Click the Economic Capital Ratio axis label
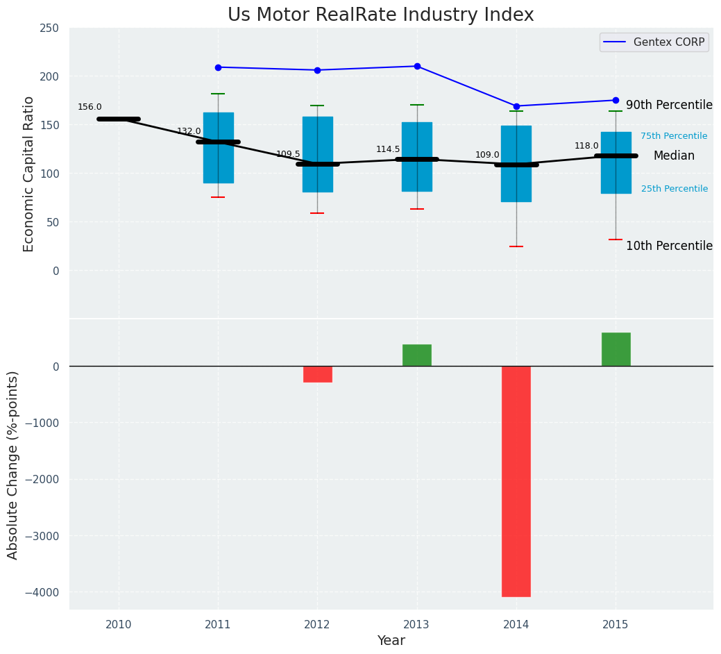This screenshot has height=654, width=721. [28, 174]
